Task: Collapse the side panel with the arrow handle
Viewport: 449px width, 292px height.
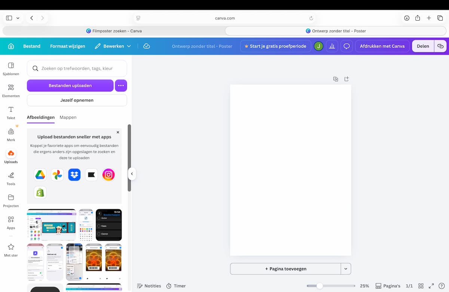Action: 132,174
